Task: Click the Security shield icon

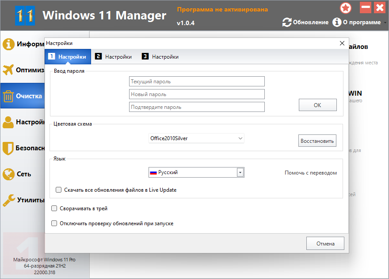Action: 8,148
